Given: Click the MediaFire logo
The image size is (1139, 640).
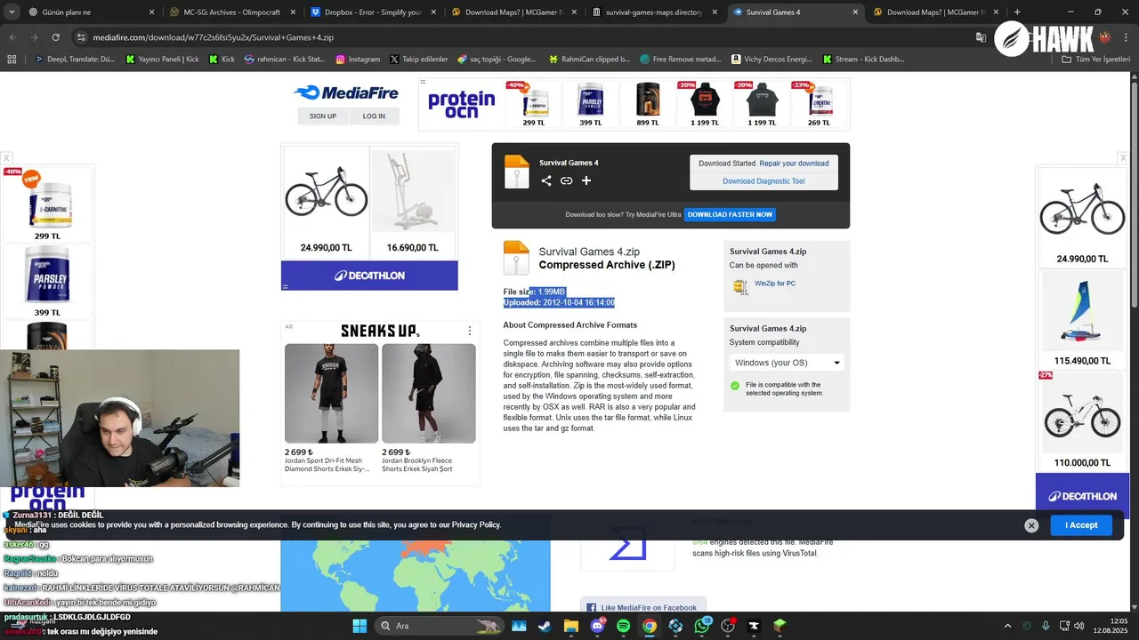Looking at the screenshot, I should click(348, 92).
